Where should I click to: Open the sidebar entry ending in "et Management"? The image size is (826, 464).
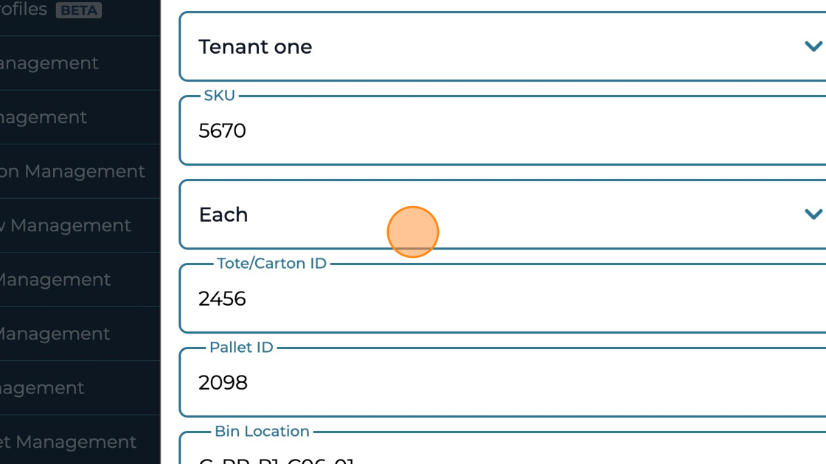point(68,442)
